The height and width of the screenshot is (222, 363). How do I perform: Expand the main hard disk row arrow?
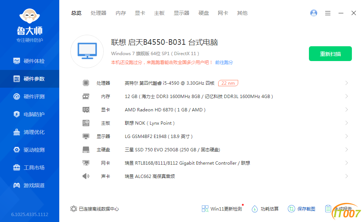[346, 149]
